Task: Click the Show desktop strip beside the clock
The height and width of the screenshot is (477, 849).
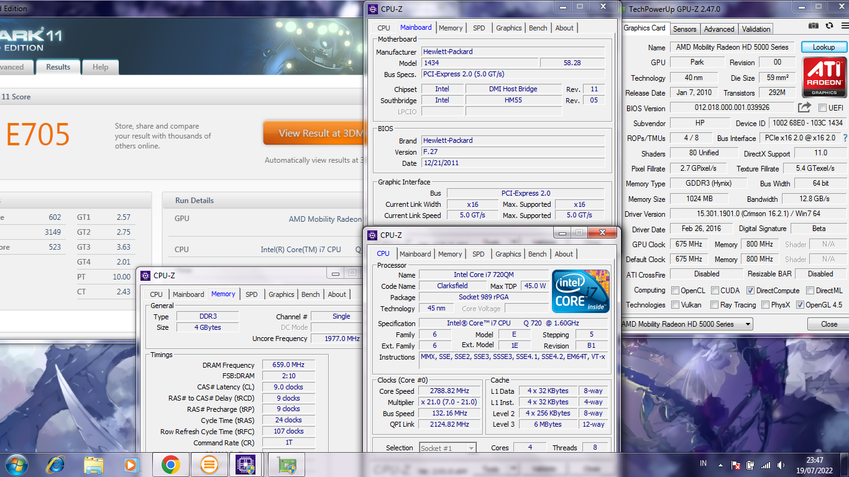Action: [845, 465]
